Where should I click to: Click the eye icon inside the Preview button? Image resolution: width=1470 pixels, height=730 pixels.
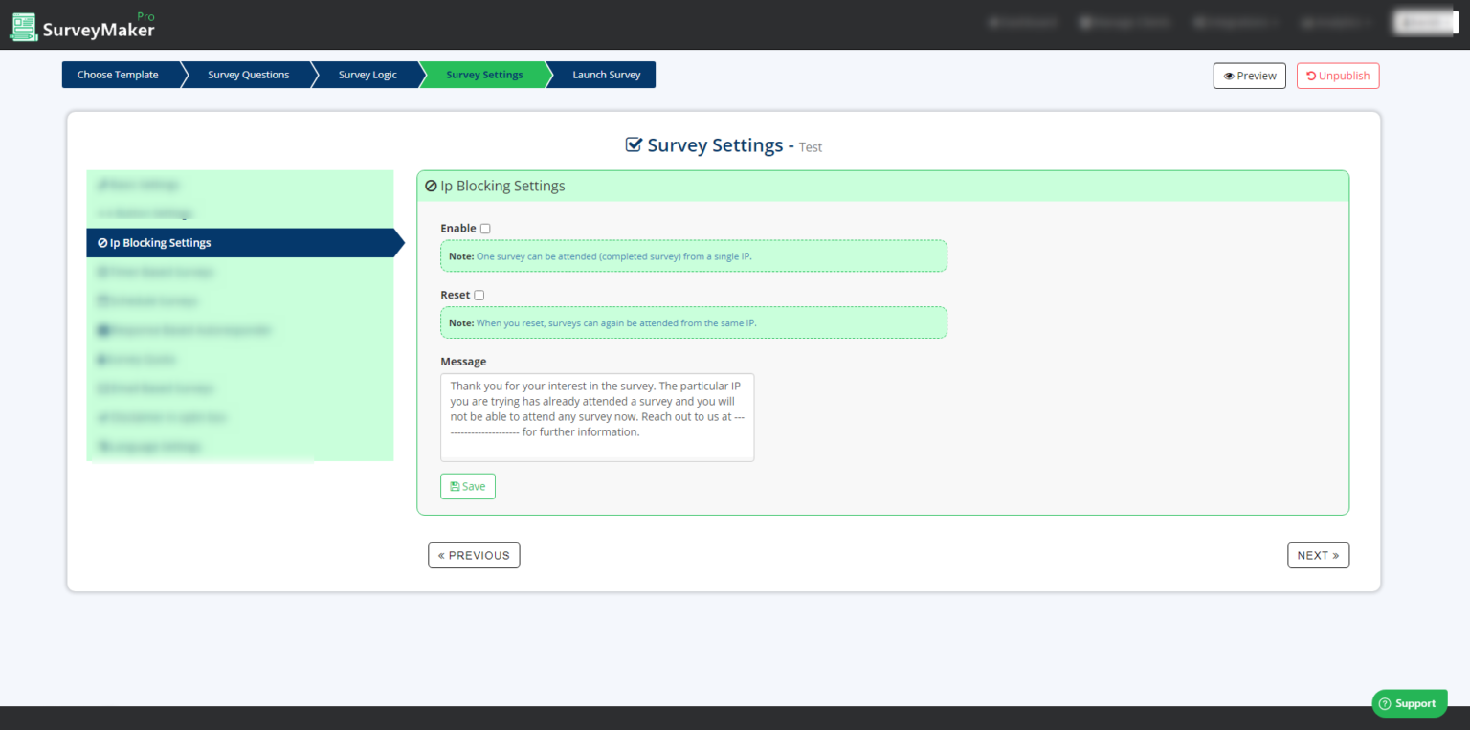1229,76
